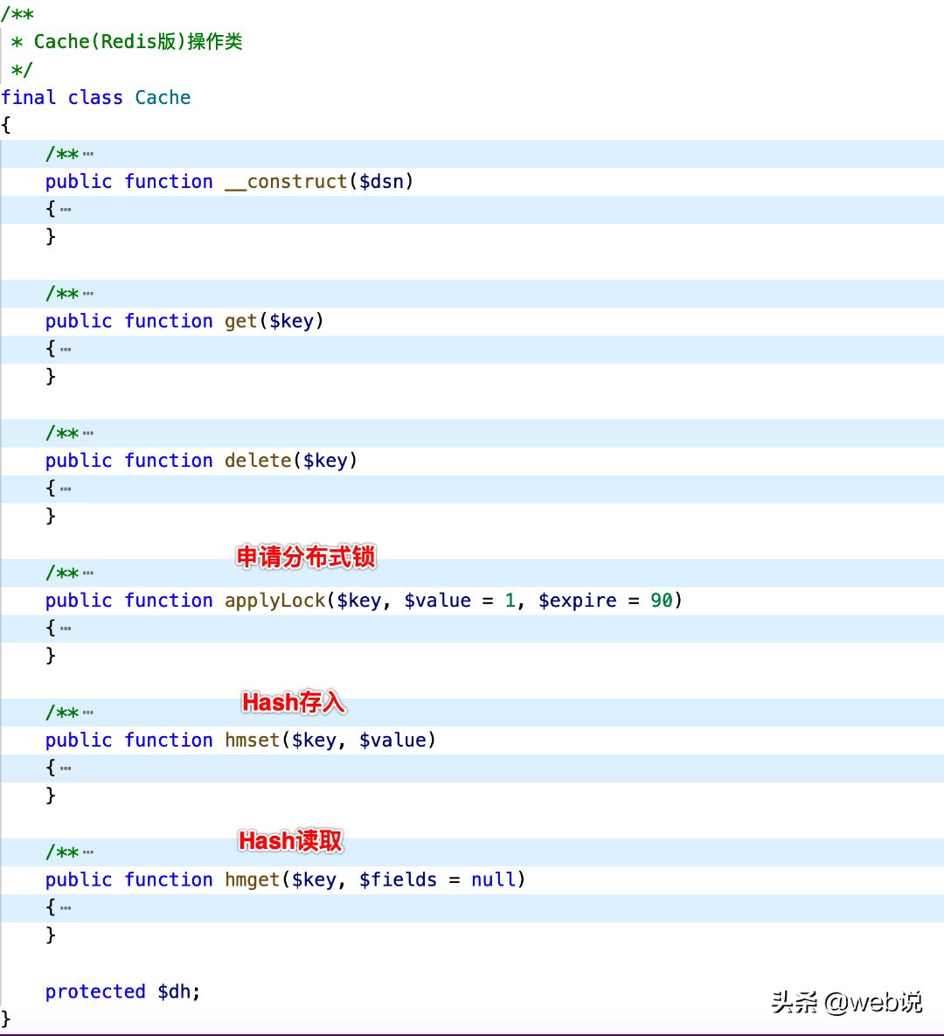Screen dimensions: 944x1036
Task: Click the protected $dh property declaration
Action: (x=122, y=991)
